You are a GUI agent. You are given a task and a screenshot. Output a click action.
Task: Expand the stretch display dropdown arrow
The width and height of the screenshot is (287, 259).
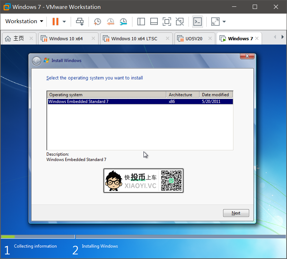click(224, 21)
